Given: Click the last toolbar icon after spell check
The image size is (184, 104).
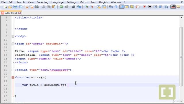Looking at the screenshot, I should point(178,7).
